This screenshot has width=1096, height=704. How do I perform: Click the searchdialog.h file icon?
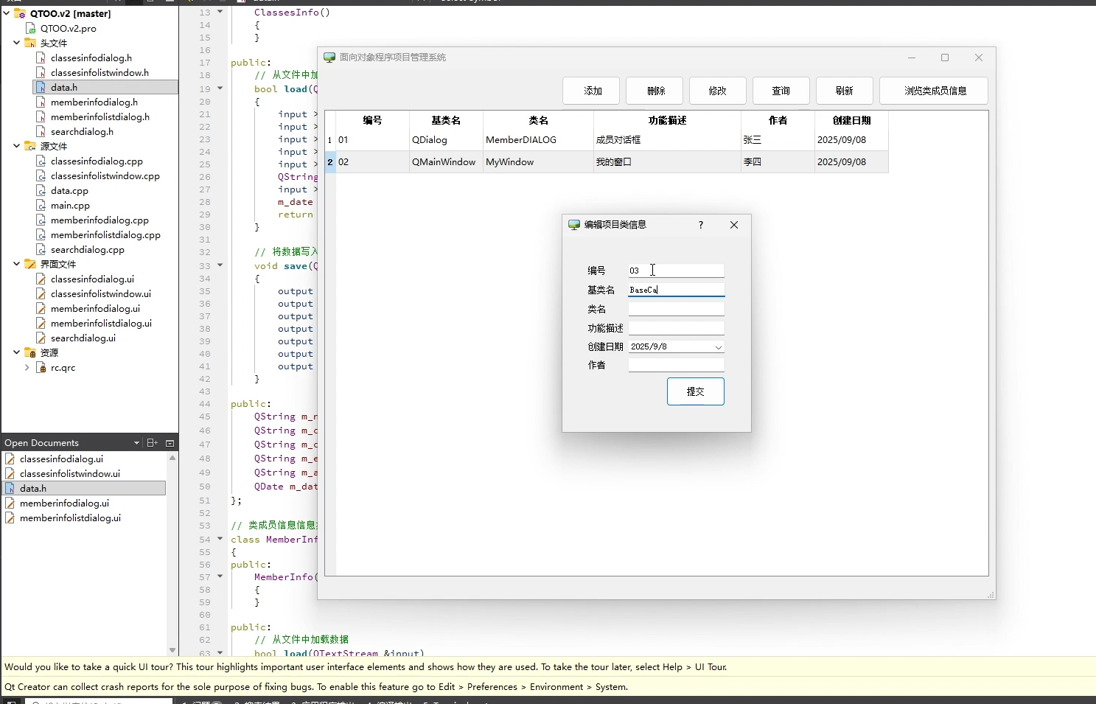click(x=41, y=131)
